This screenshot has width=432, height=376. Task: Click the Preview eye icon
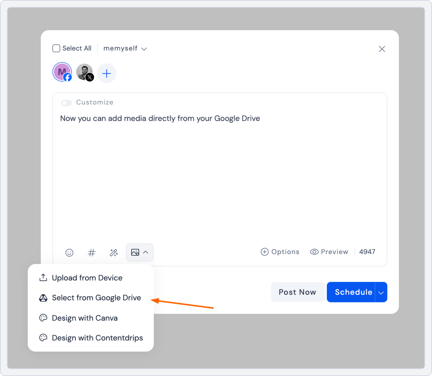[315, 252]
